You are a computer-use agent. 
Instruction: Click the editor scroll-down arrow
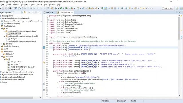click(179, 95)
